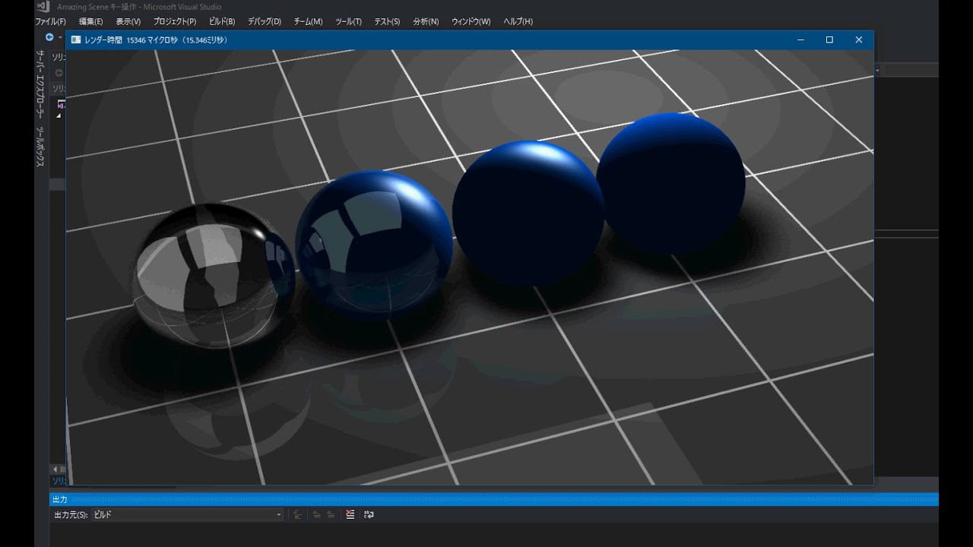The height and width of the screenshot is (547, 973).
Task: Expand the dropdown beside Navigate Backward
Action: pos(60,37)
